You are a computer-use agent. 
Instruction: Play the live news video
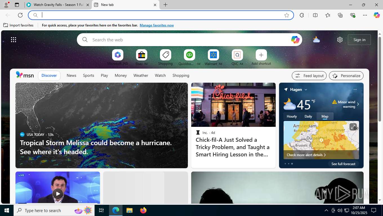(58, 193)
